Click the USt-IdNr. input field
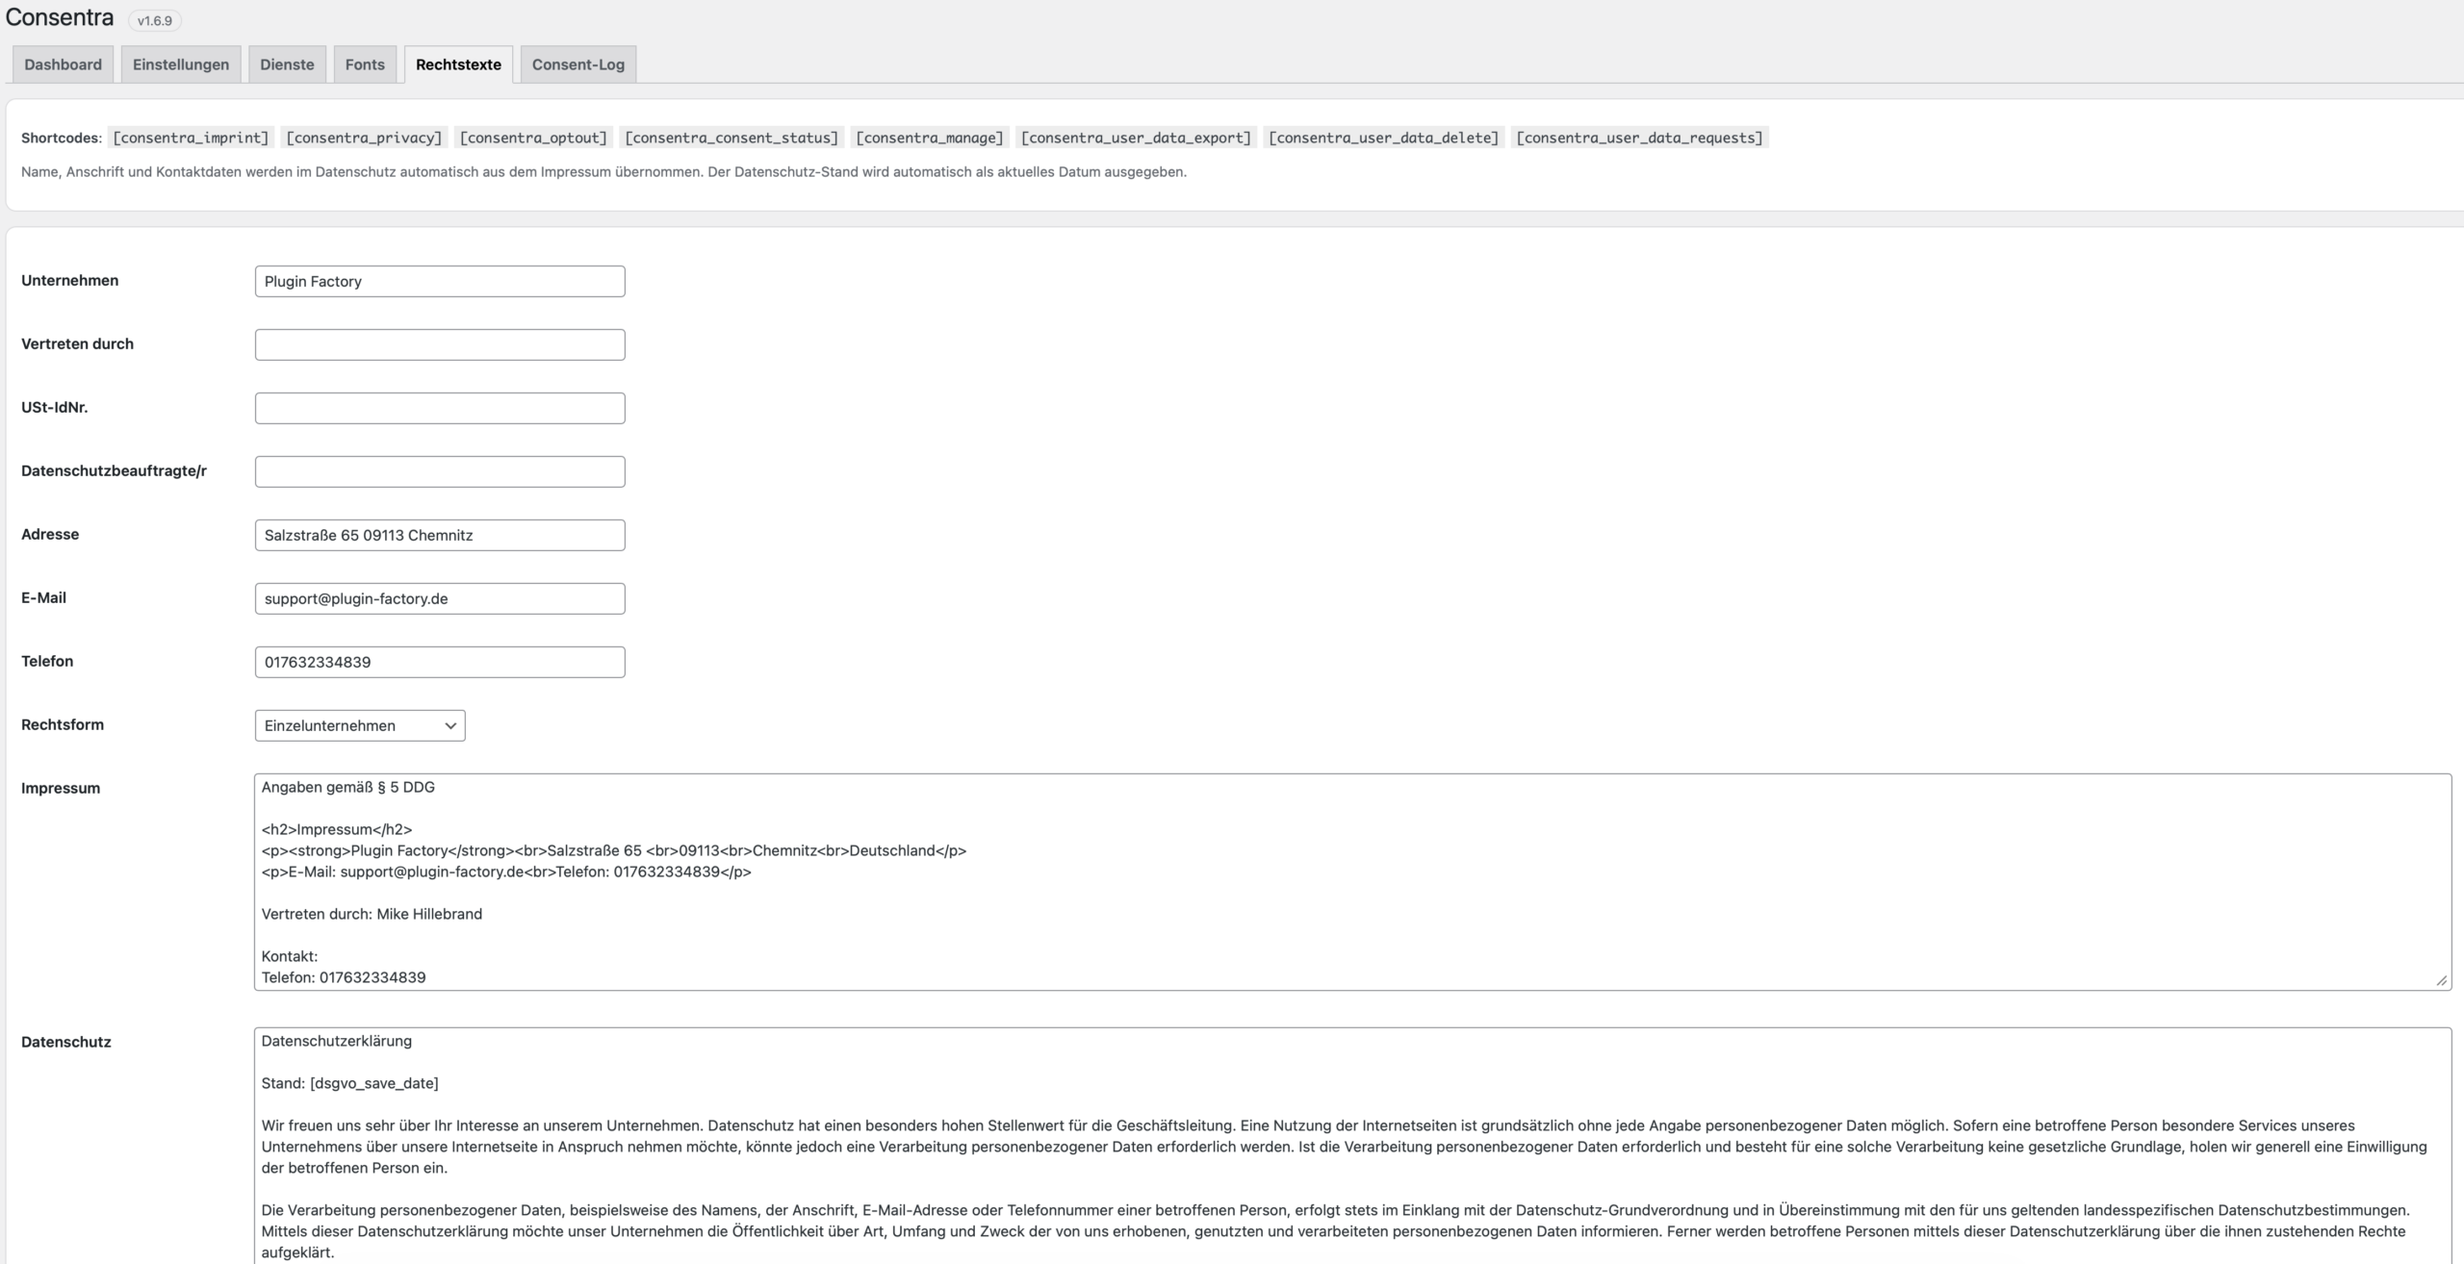This screenshot has height=1264, width=2464. point(440,409)
